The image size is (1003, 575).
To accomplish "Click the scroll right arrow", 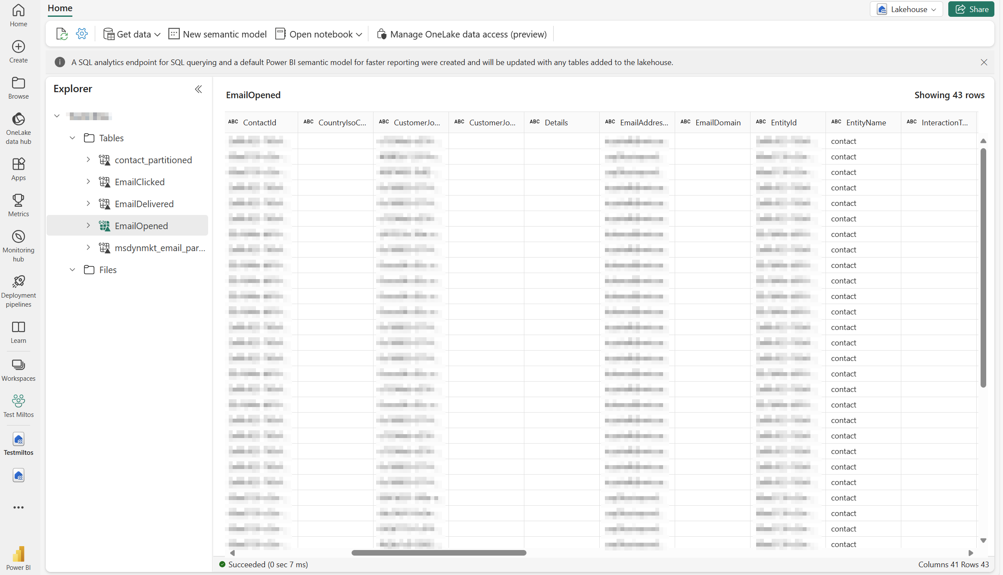I will coord(971,553).
